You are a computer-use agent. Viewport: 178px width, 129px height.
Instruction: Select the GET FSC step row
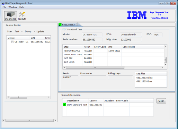(x=113, y=58)
